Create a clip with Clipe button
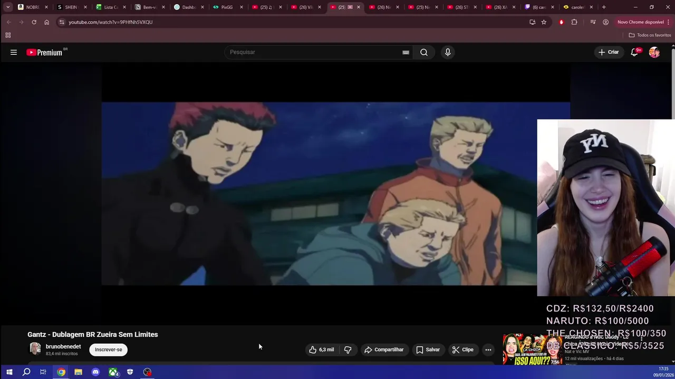Screen dimensions: 675x379 (462, 350)
